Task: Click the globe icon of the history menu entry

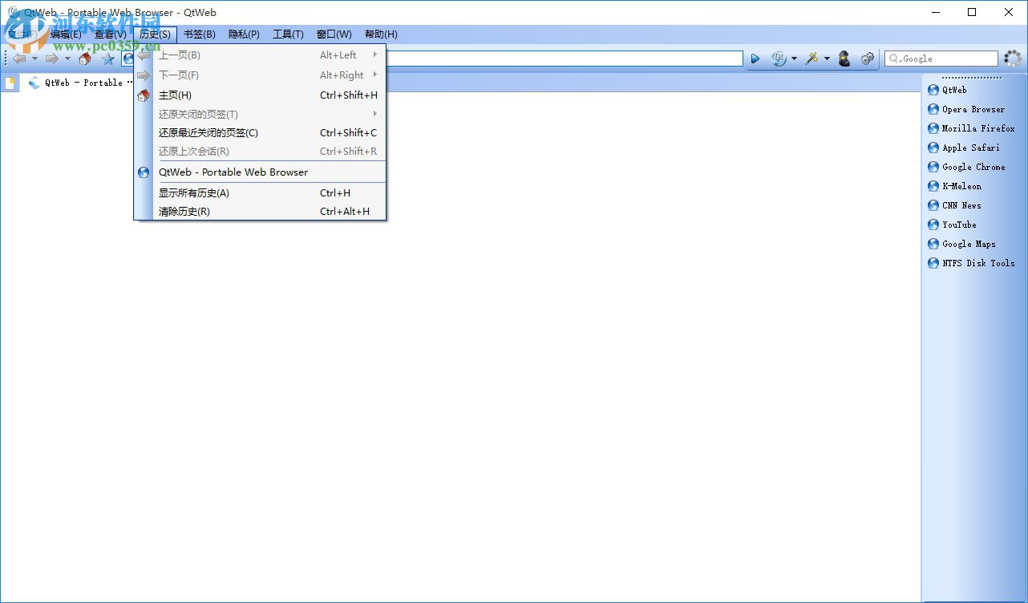Action: tap(144, 172)
